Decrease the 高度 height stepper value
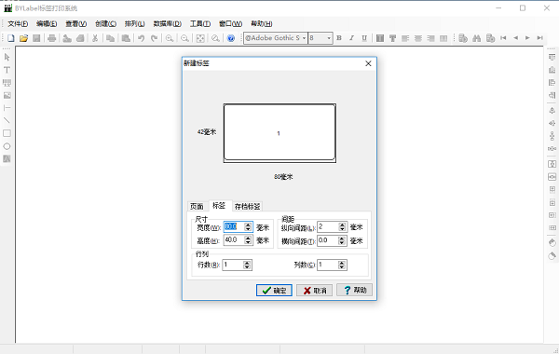 (x=248, y=242)
